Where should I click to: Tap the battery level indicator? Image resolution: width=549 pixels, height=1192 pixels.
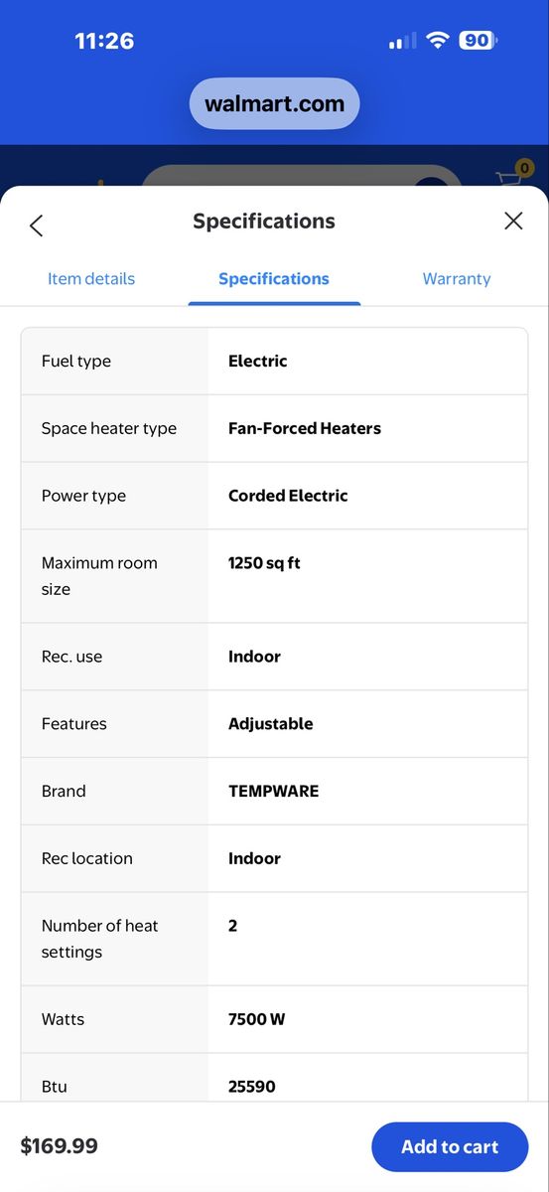[479, 40]
